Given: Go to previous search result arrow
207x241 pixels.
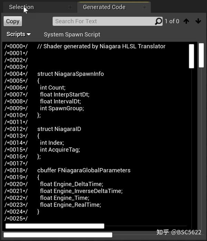Looking at the screenshot, I should point(186,21).
